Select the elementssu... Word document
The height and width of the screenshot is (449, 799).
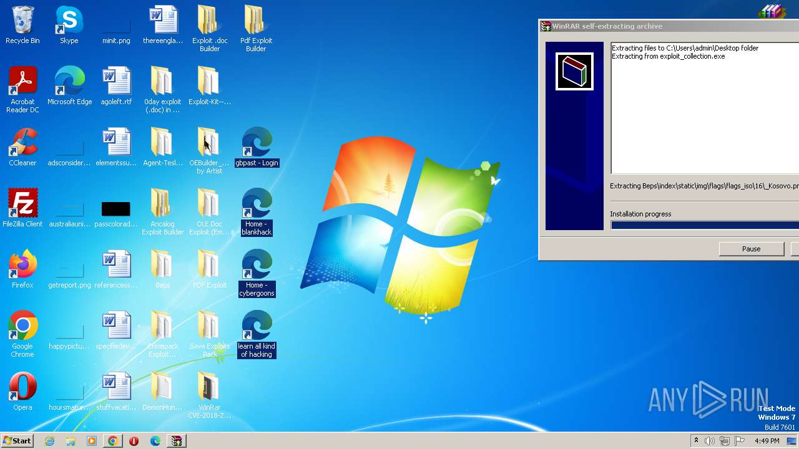(x=116, y=148)
